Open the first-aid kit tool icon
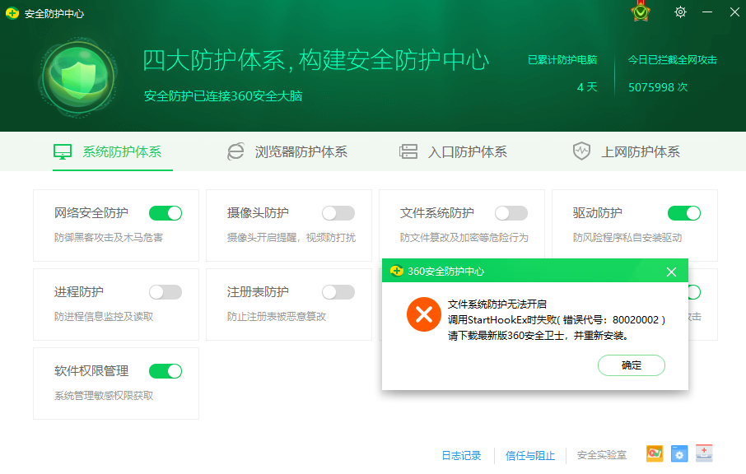This screenshot has width=746, height=474. tap(704, 453)
